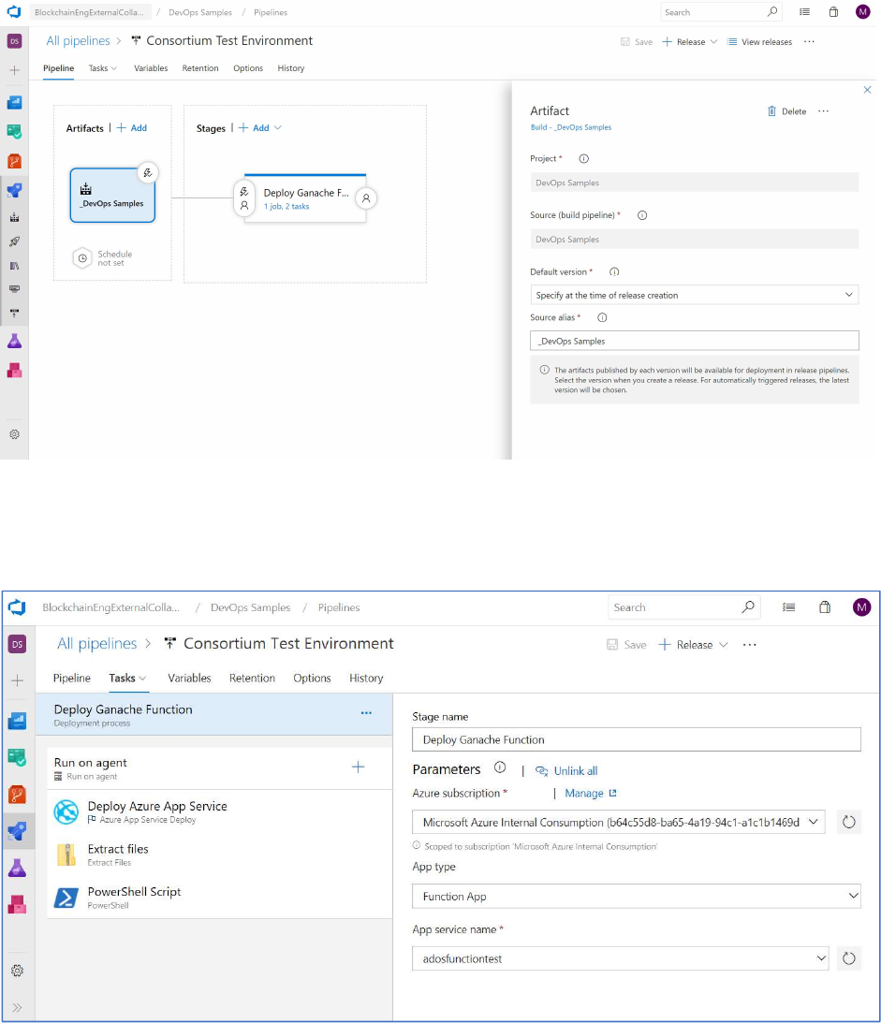Screen dimensions: 881x1023
Task: Open Overview icon in upper screenshot sidebar
Action: 14,102
